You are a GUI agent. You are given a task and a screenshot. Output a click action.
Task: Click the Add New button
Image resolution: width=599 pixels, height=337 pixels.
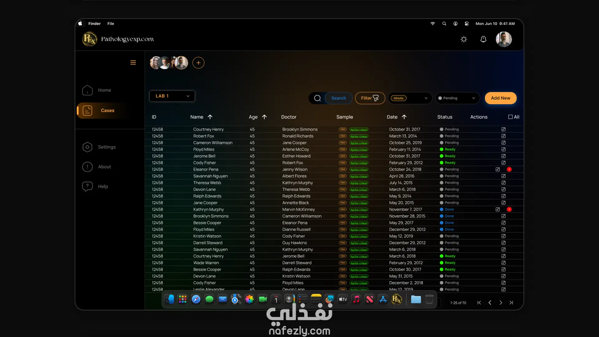[500, 98]
